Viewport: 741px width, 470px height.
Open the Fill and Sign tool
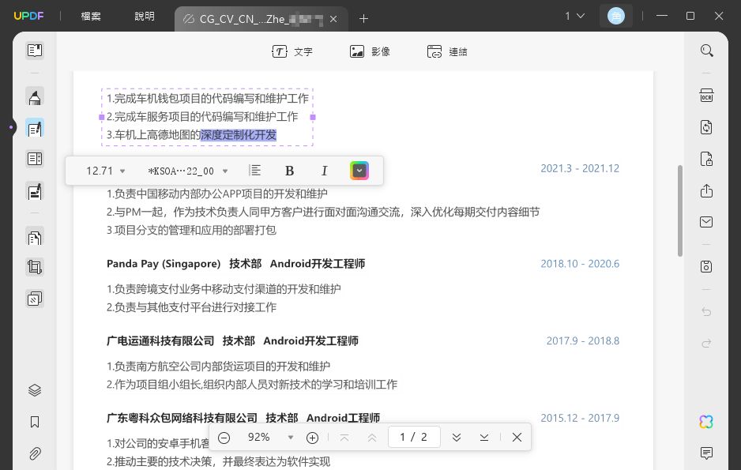[x=35, y=191]
